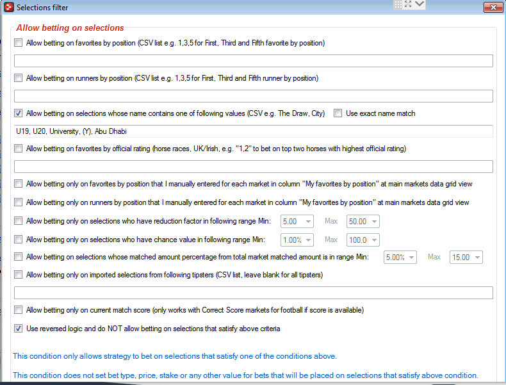Enable matched amount percentage range checkbox
The height and width of the screenshot is (385, 506).
point(19,256)
